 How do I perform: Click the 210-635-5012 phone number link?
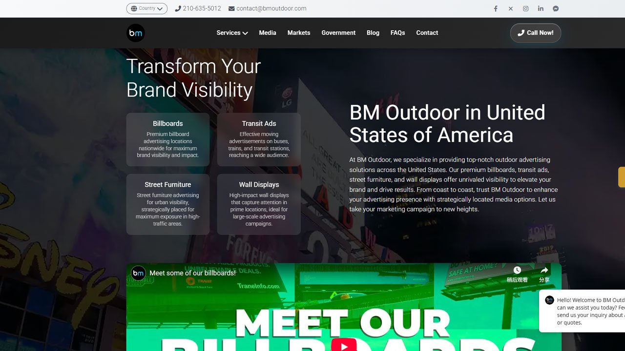pos(202,8)
